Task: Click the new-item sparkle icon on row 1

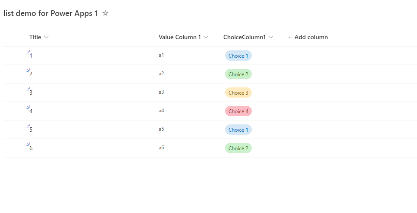Action: (28, 52)
